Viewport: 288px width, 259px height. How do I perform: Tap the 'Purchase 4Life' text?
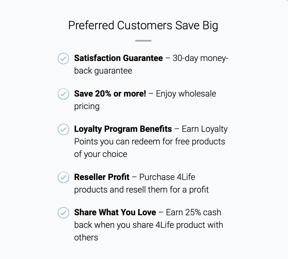pyautogui.click(x=167, y=177)
